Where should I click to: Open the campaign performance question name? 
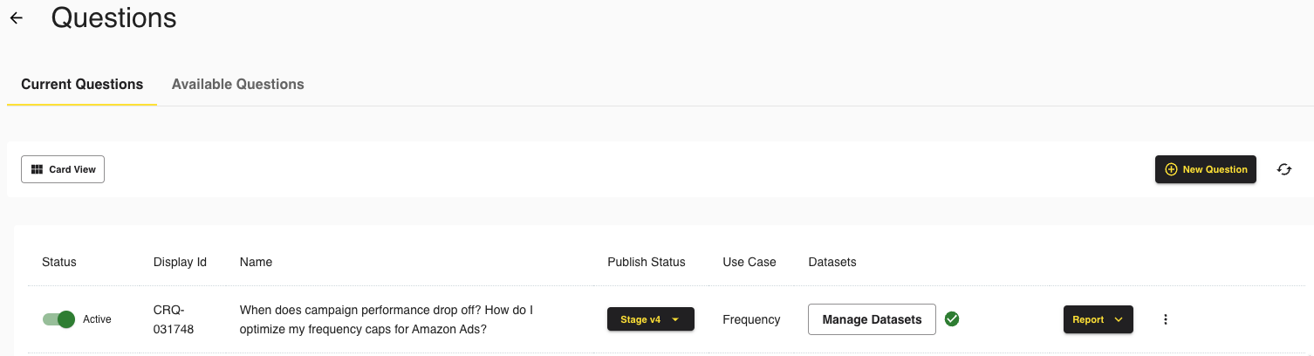pos(386,319)
